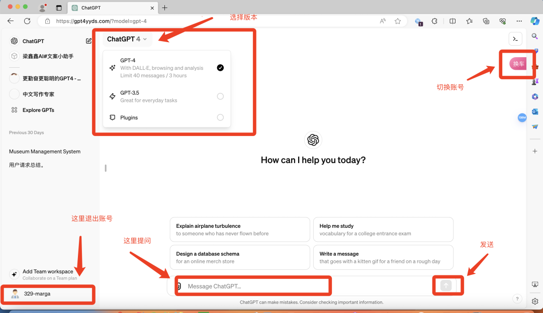
Task: Click the send arrow button
Action: click(x=446, y=286)
